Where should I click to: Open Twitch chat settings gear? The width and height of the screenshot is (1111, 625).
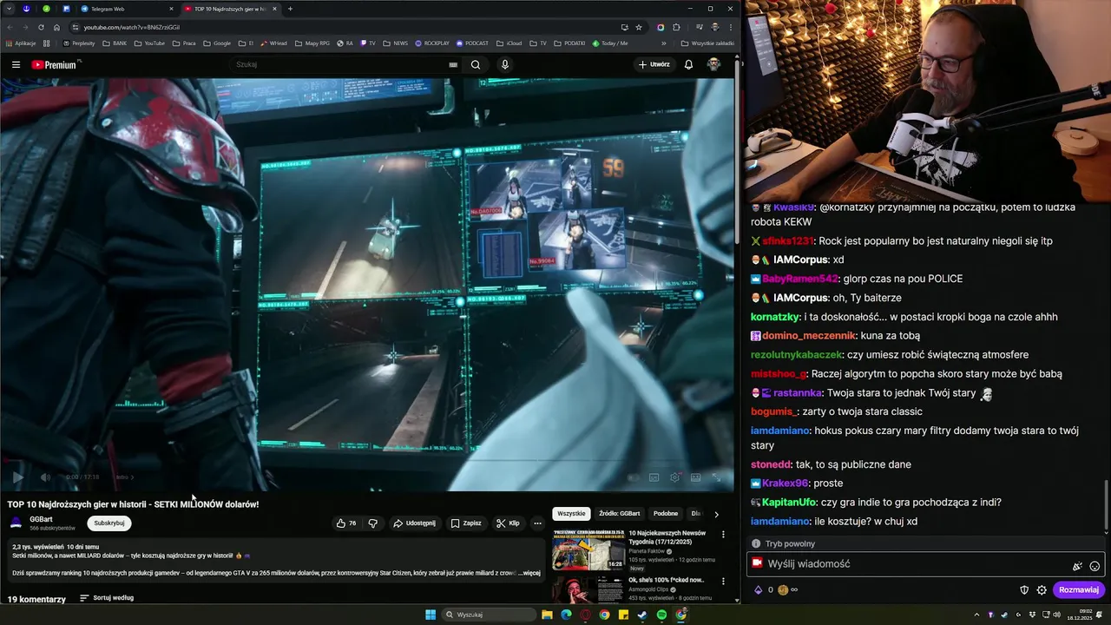click(x=1042, y=590)
